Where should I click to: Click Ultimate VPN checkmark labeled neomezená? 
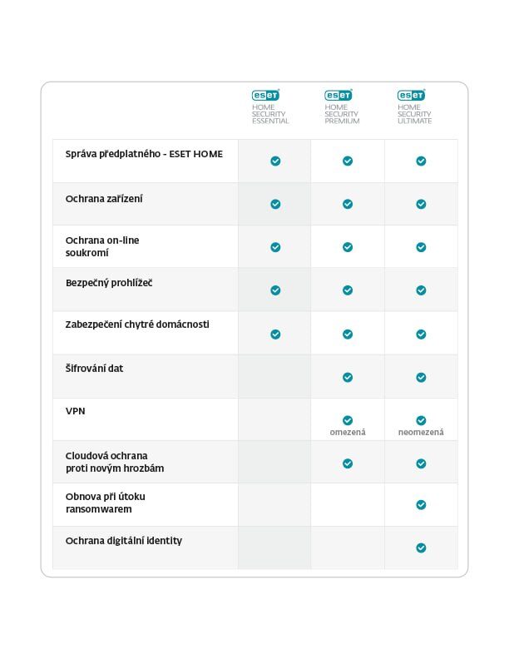(x=421, y=420)
